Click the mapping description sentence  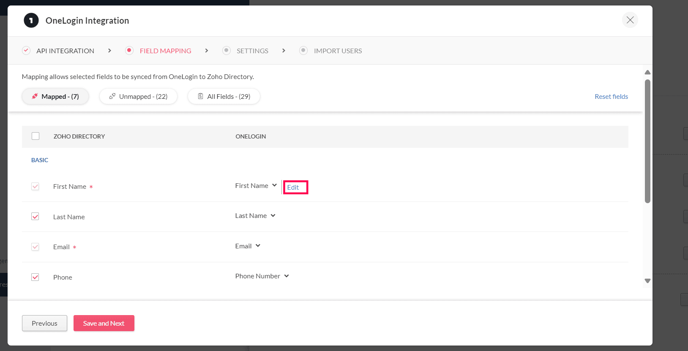pos(138,77)
